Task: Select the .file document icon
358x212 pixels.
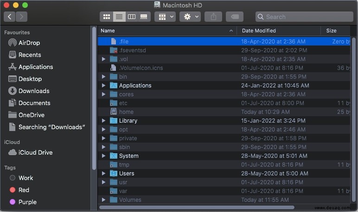Action: click(x=114, y=41)
